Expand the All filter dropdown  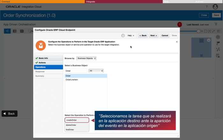pos(96,71)
